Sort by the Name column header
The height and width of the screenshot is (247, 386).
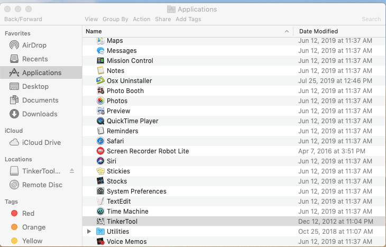[x=188, y=31]
